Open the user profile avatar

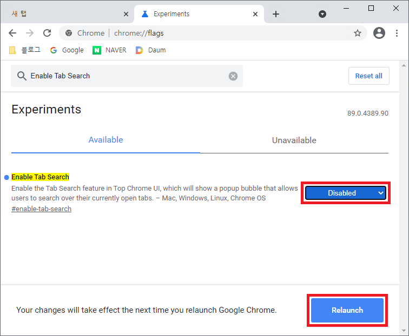coord(379,33)
